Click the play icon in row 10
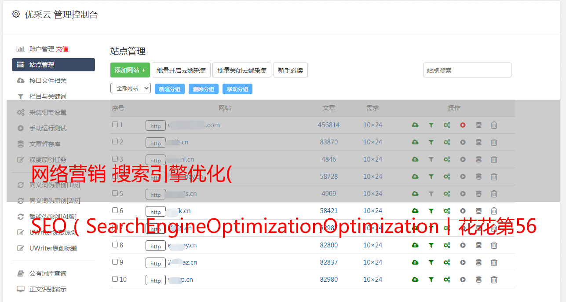This screenshot has width=566, height=302. (463, 280)
